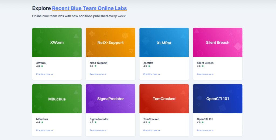Click the NetX-Support title text below the banner
The width and height of the screenshot is (276, 140).
pyautogui.click(x=99, y=63)
